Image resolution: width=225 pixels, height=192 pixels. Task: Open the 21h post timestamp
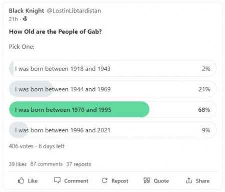(x=13, y=19)
